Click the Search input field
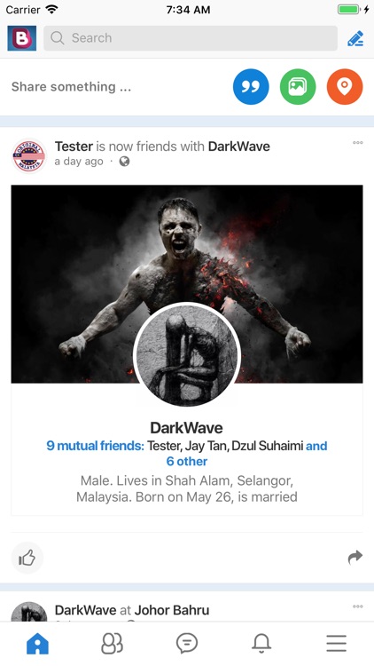The height and width of the screenshot is (666, 374). click(x=191, y=38)
